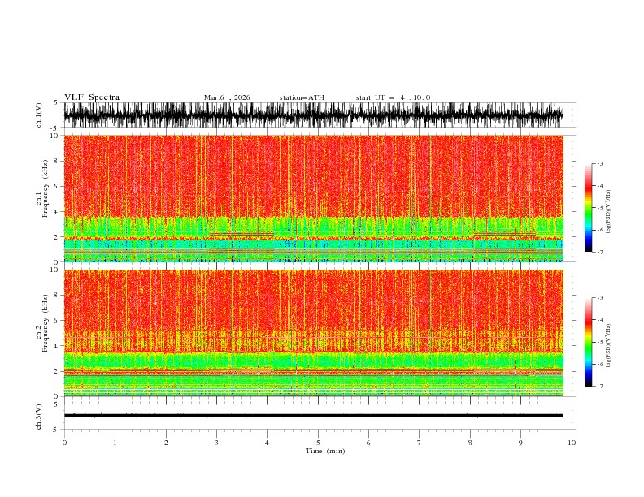Click the "6" kHz tick on ch.2 spectrogram
The image size is (644, 497).
57,321
